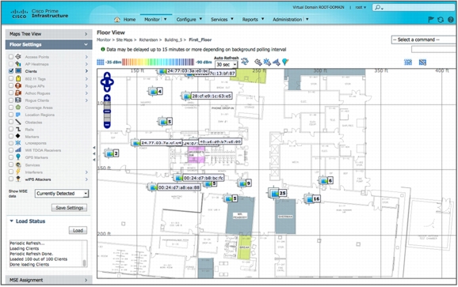Uncheck the Clients checkbox
The height and width of the screenshot is (287, 458).
11,71
